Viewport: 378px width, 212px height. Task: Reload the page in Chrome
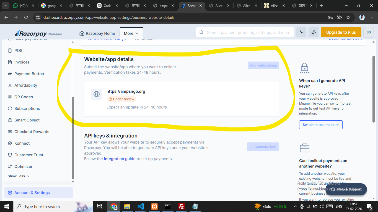pos(26,17)
